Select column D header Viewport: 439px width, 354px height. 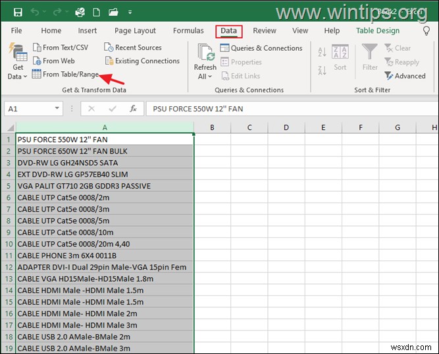pyautogui.click(x=286, y=128)
